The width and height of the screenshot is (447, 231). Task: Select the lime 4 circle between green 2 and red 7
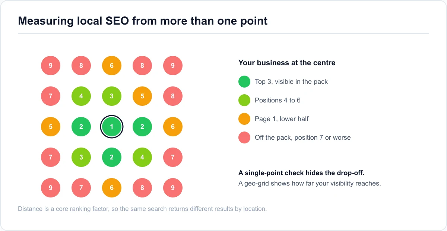[142, 157]
